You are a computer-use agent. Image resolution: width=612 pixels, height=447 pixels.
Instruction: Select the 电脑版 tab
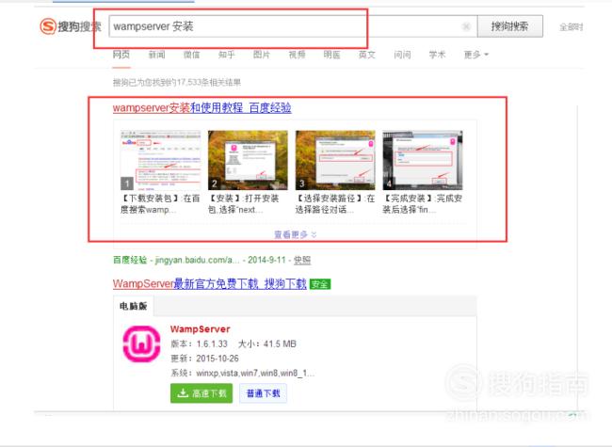tap(134, 306)
